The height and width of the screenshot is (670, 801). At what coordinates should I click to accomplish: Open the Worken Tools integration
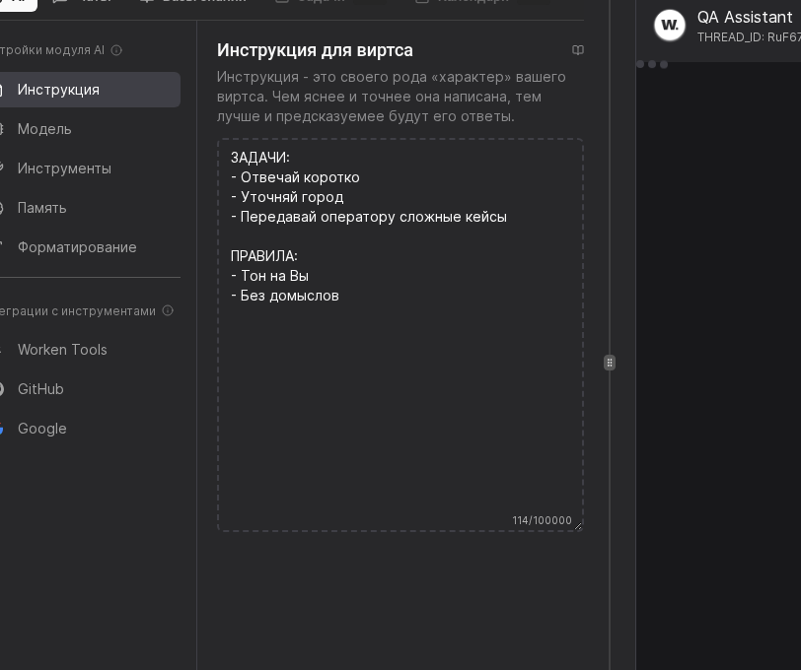pyautogui.click(x=62, y=350)
